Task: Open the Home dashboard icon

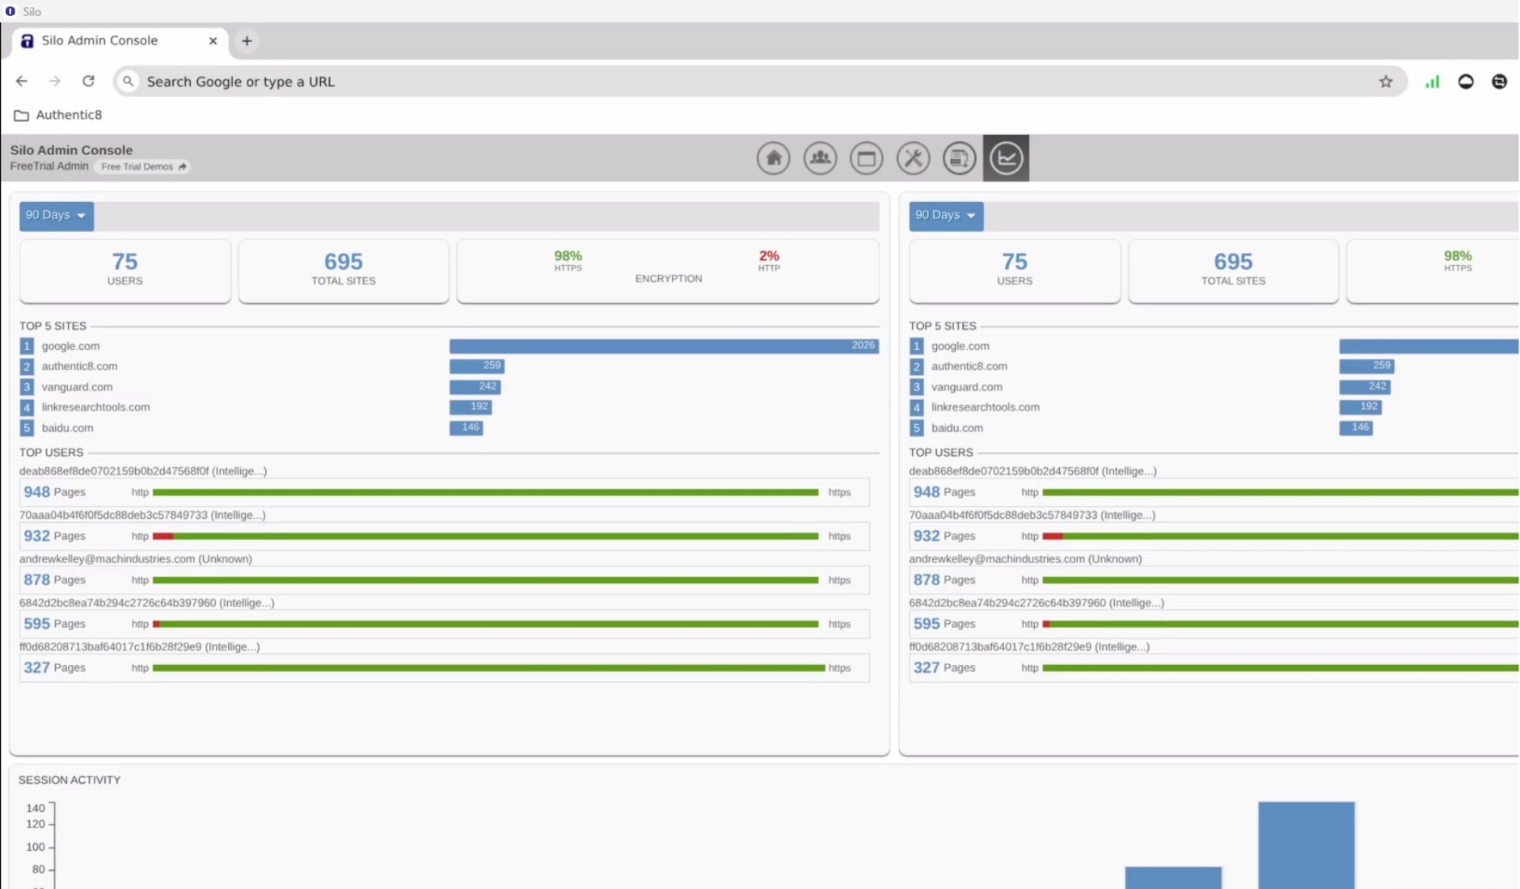Action: tap(773, 158)
